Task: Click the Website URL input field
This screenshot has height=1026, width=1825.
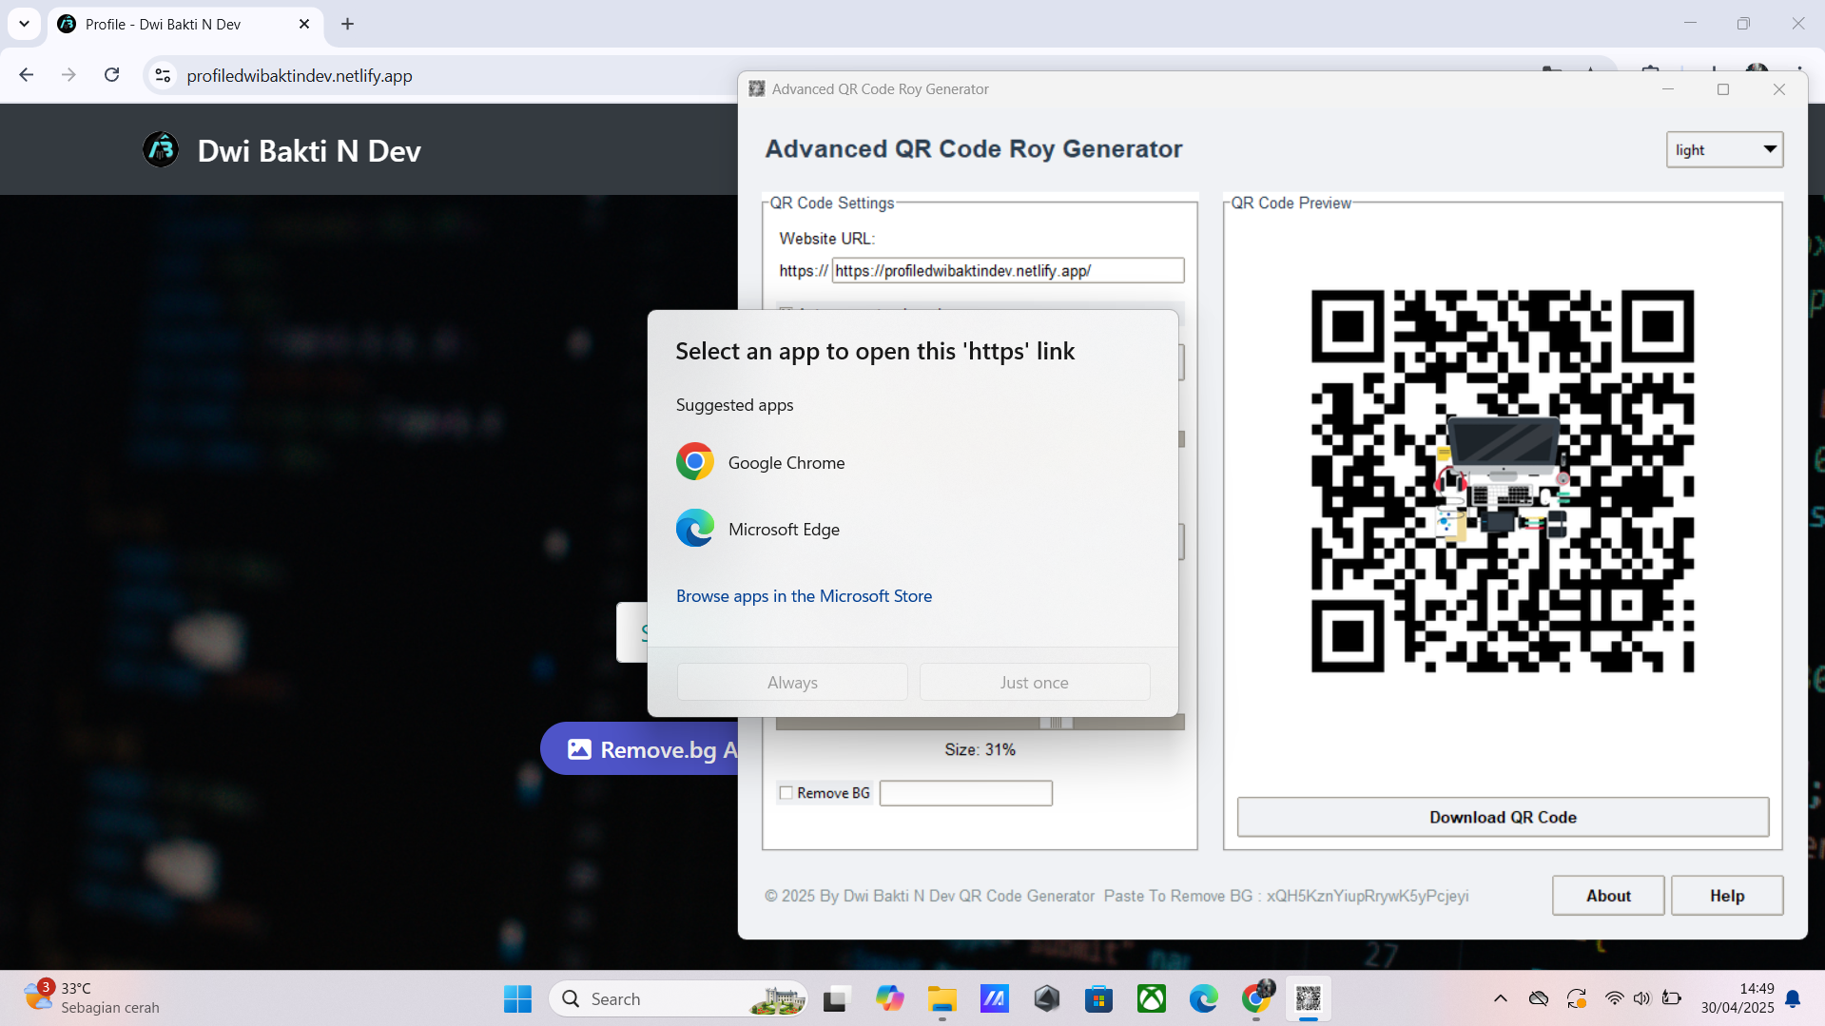Action: coord(1008,271)
